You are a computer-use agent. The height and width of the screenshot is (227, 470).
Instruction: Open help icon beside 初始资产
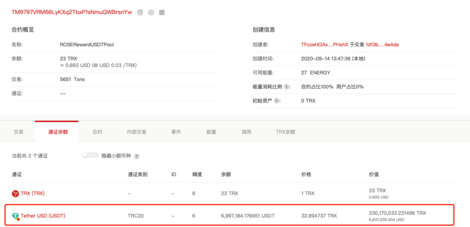click(277, 101)
